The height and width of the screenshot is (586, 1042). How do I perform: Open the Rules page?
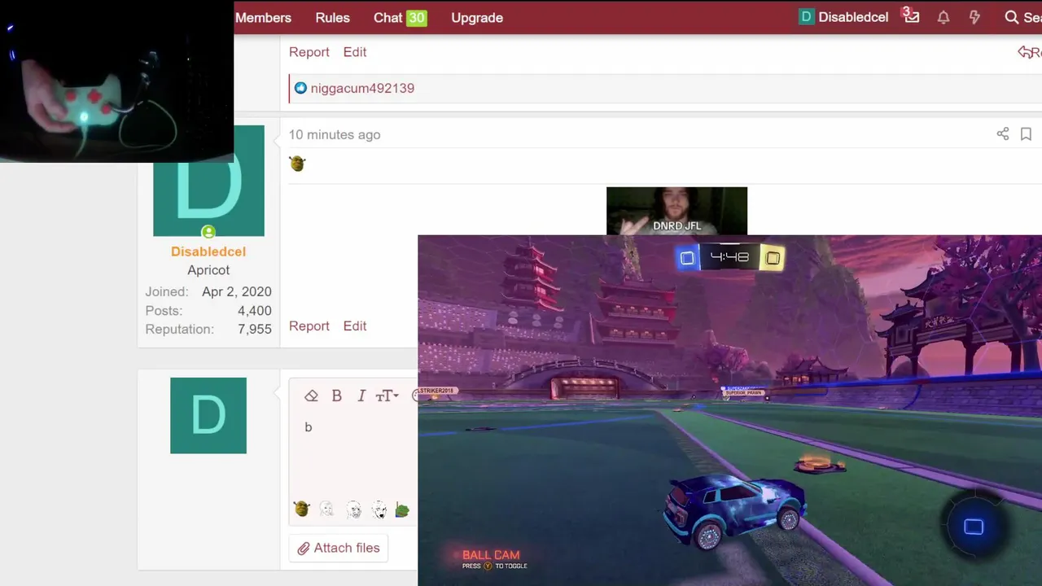(332, 17)
